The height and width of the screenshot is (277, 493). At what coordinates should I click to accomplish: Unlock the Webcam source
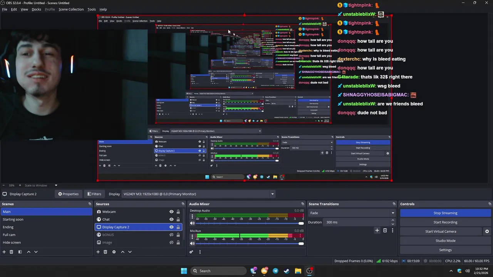click(x=178, y=212)
